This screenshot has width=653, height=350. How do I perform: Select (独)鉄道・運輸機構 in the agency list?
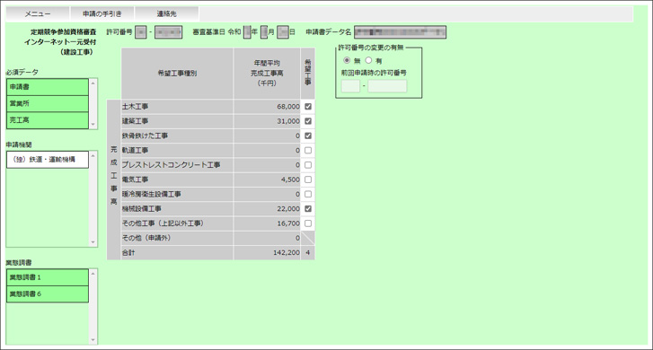click(48, 160)
